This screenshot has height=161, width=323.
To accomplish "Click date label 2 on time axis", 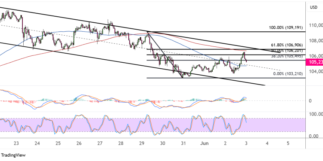I will point(225,143).
